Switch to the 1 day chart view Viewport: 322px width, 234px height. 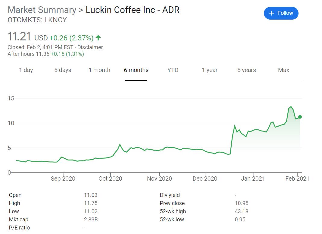(x=26, y=70)
